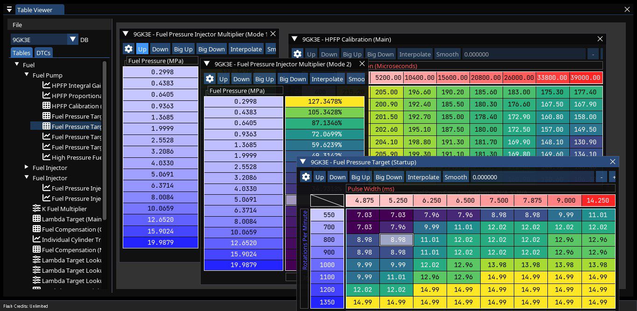Collapse the HPFP Calibration (Main) window
This screenshot has height=311, width=637.
[x=294, y=39]
